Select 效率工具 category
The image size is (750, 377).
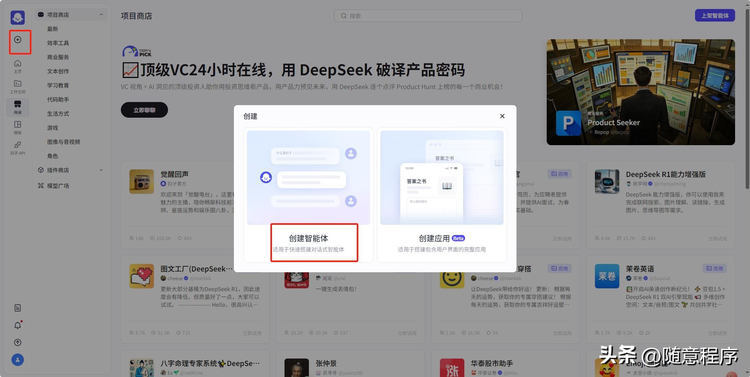(58, 43)
